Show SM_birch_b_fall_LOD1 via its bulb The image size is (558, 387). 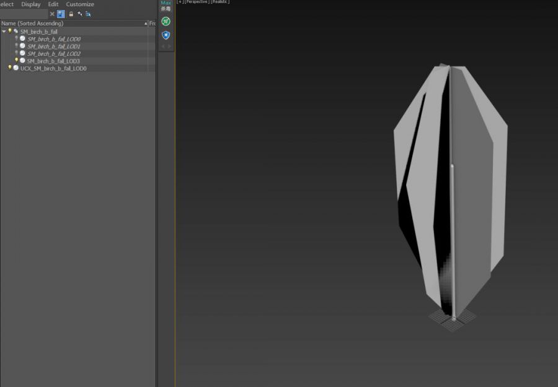click(16, 46)
